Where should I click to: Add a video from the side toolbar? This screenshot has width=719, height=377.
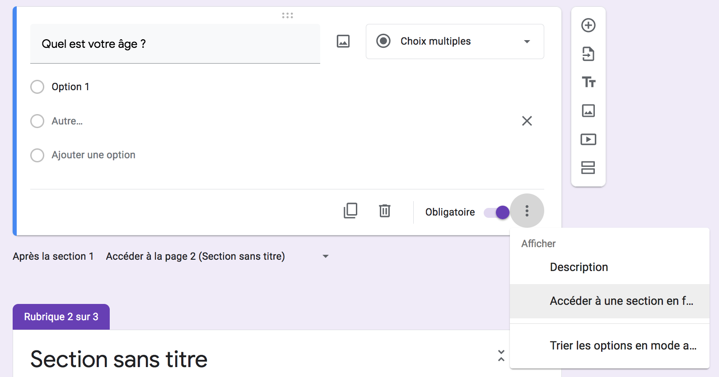coord(588,139)
